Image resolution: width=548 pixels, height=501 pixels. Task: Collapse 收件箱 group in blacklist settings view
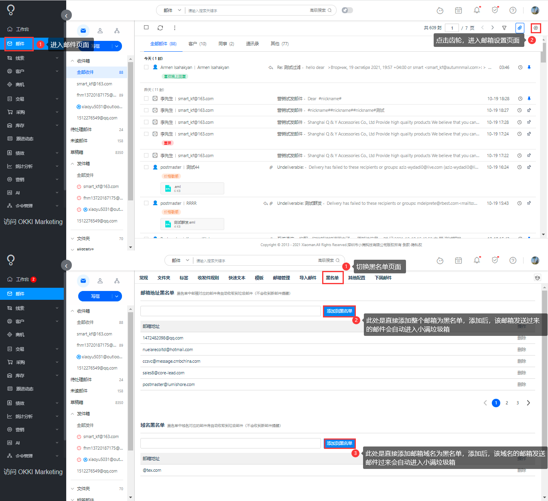73,311
